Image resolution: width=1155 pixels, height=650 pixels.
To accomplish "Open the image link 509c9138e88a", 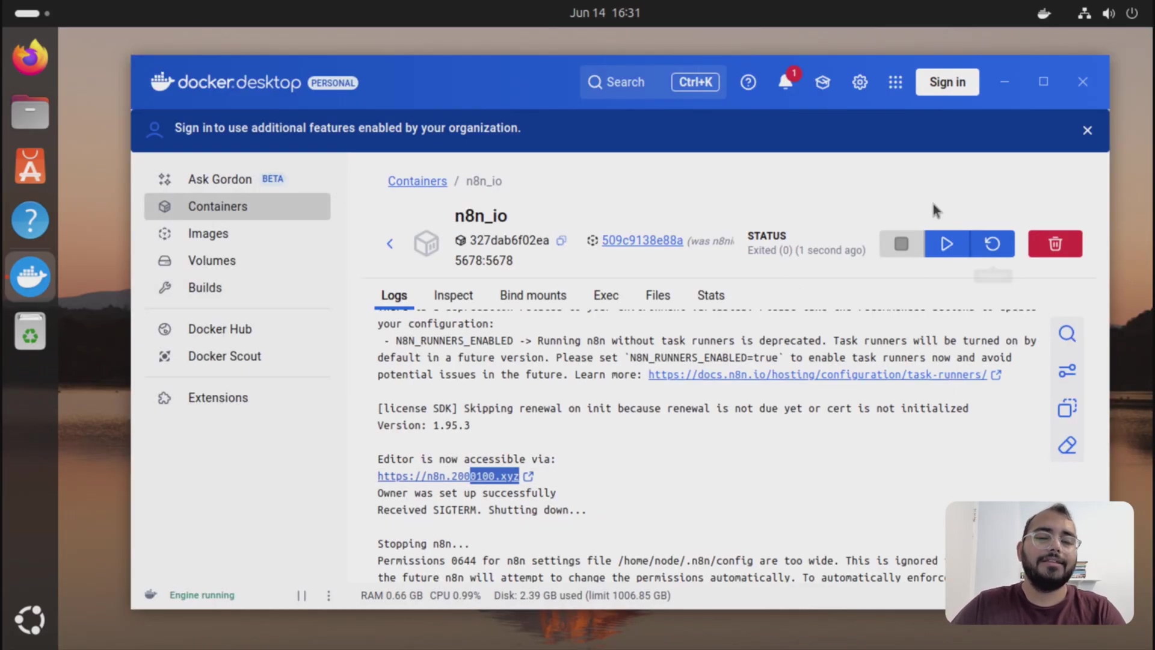I will [642, 240].
